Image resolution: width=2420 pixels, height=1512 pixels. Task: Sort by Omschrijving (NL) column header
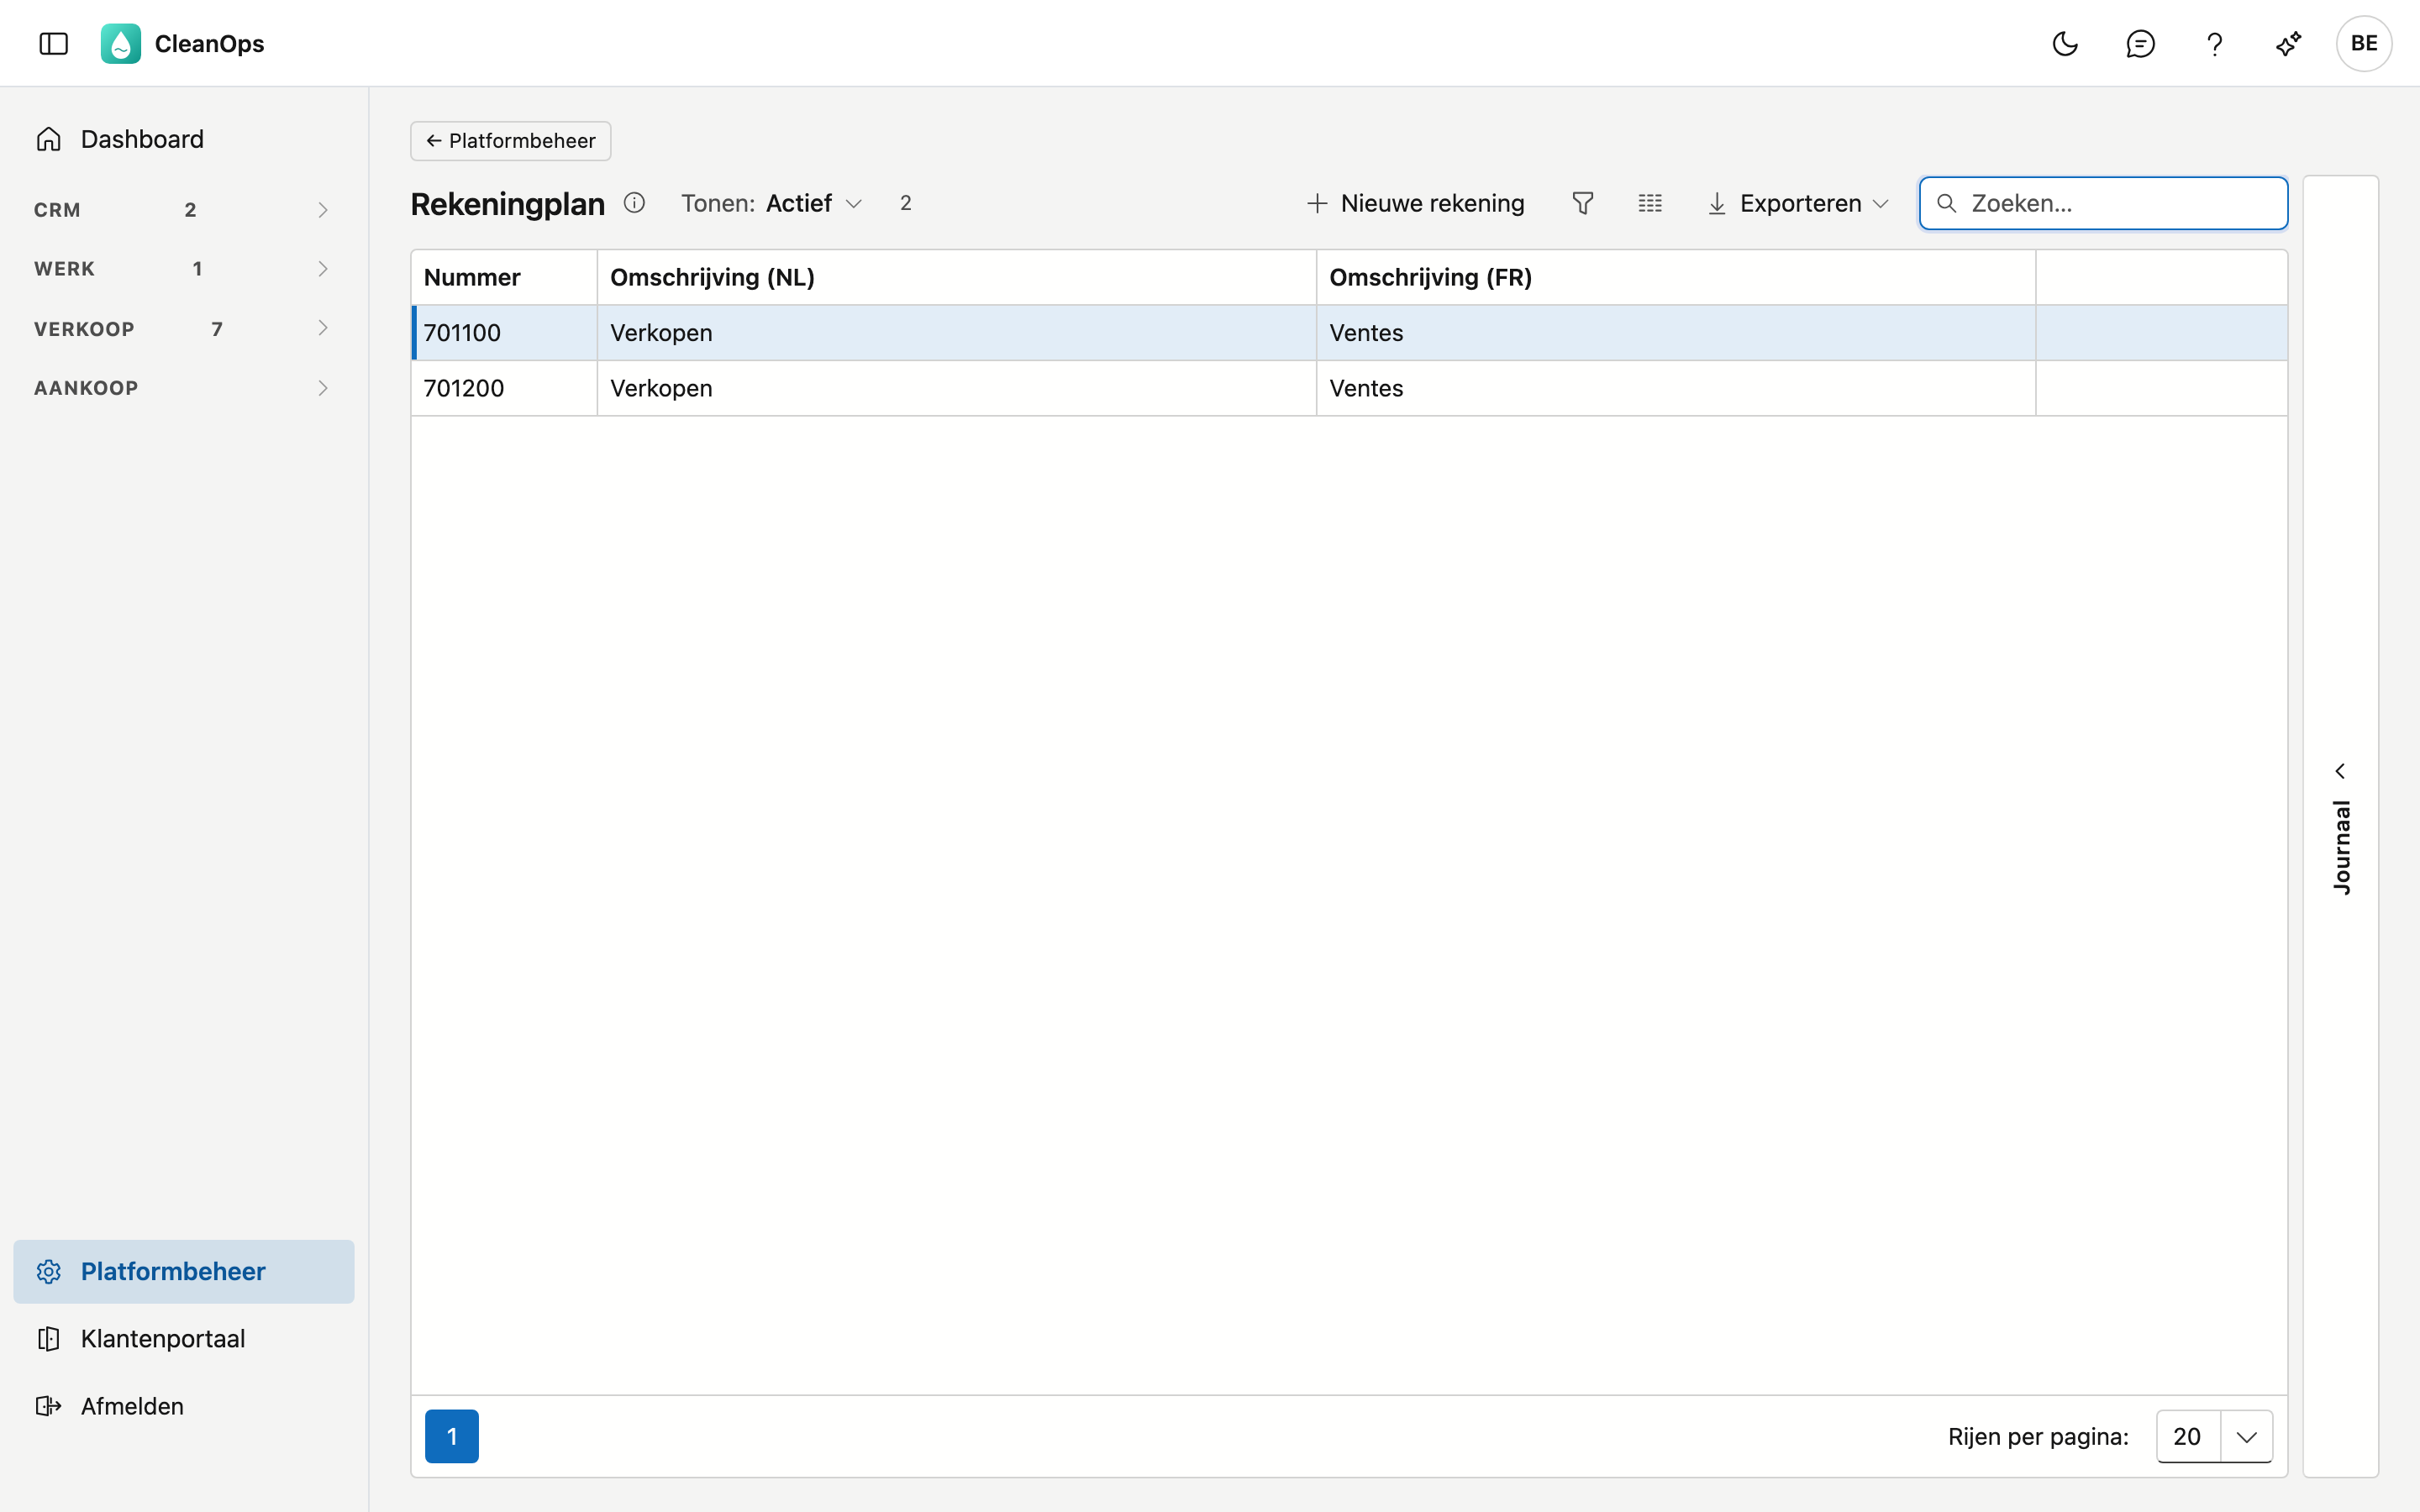coord(957,277)
